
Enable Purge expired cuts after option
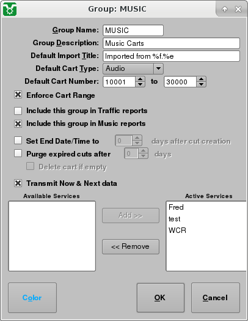18,153
